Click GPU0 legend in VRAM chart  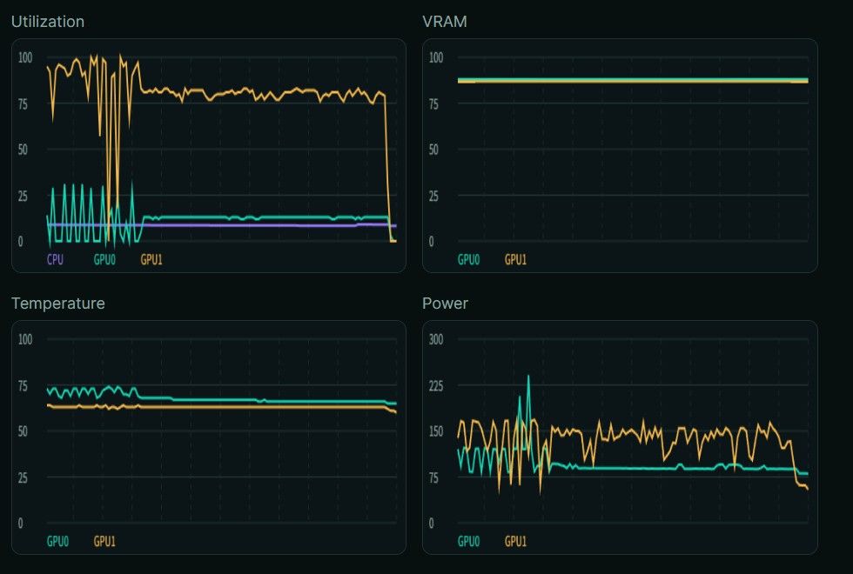[468, 260]
